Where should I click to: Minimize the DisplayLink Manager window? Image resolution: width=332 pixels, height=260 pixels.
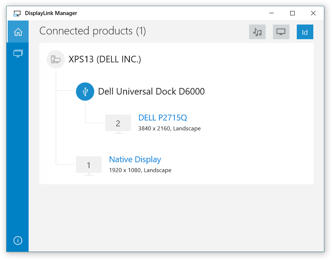271,13
